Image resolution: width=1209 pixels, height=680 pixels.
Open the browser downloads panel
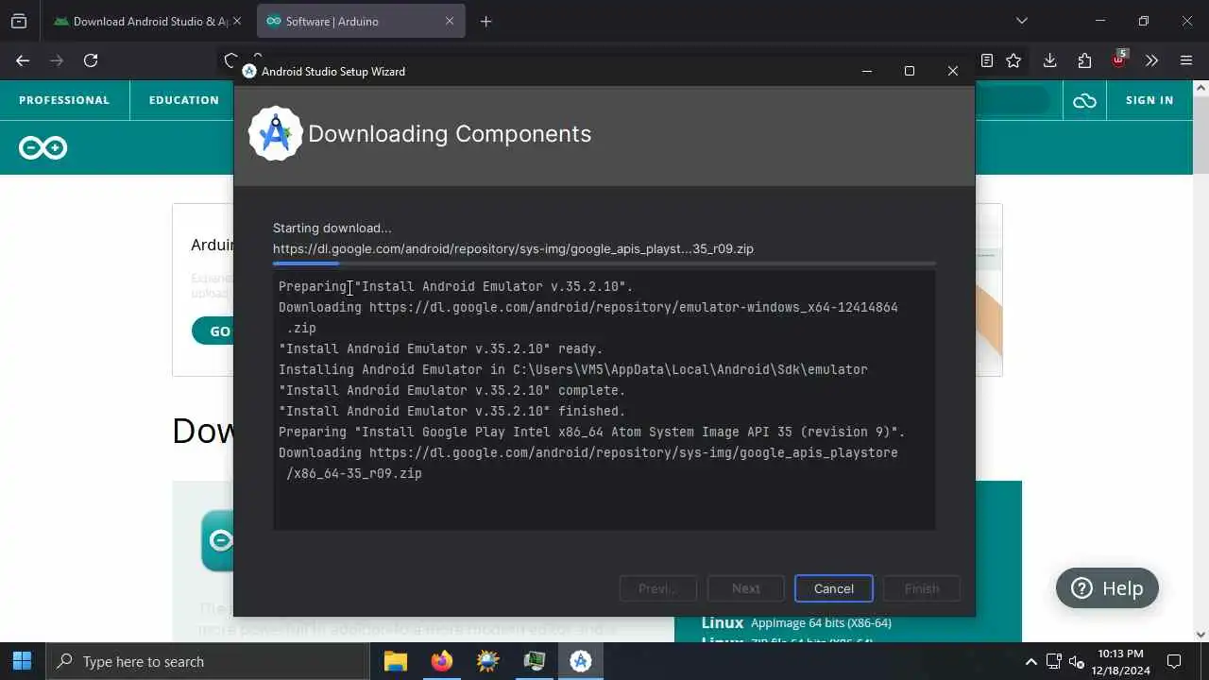(x=1049, y=60)
